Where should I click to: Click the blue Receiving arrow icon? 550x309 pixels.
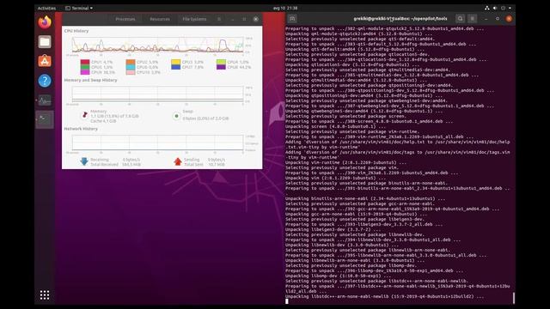point(84,161)
